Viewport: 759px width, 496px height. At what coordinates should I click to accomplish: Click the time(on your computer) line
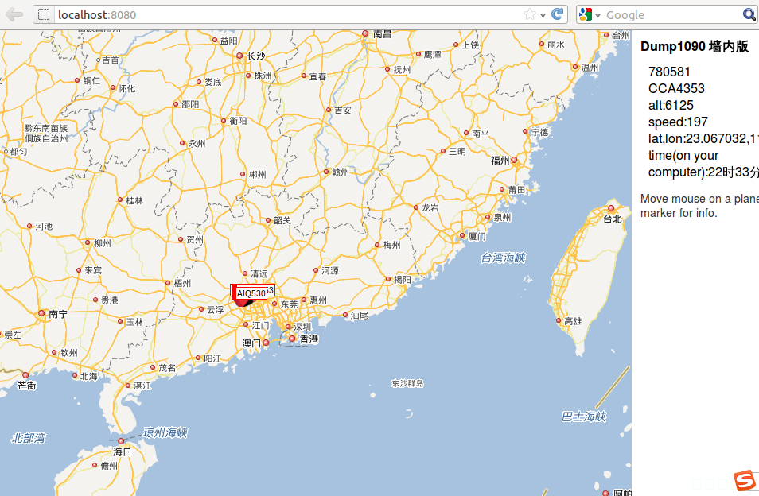point(703,164)
